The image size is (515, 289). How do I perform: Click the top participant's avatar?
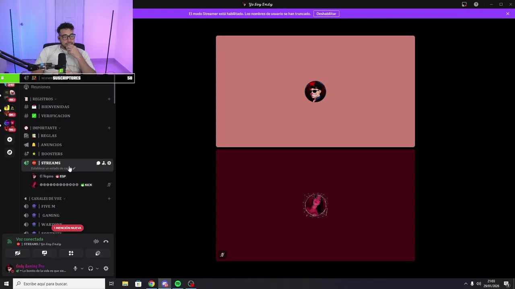(x=315, y=92)
